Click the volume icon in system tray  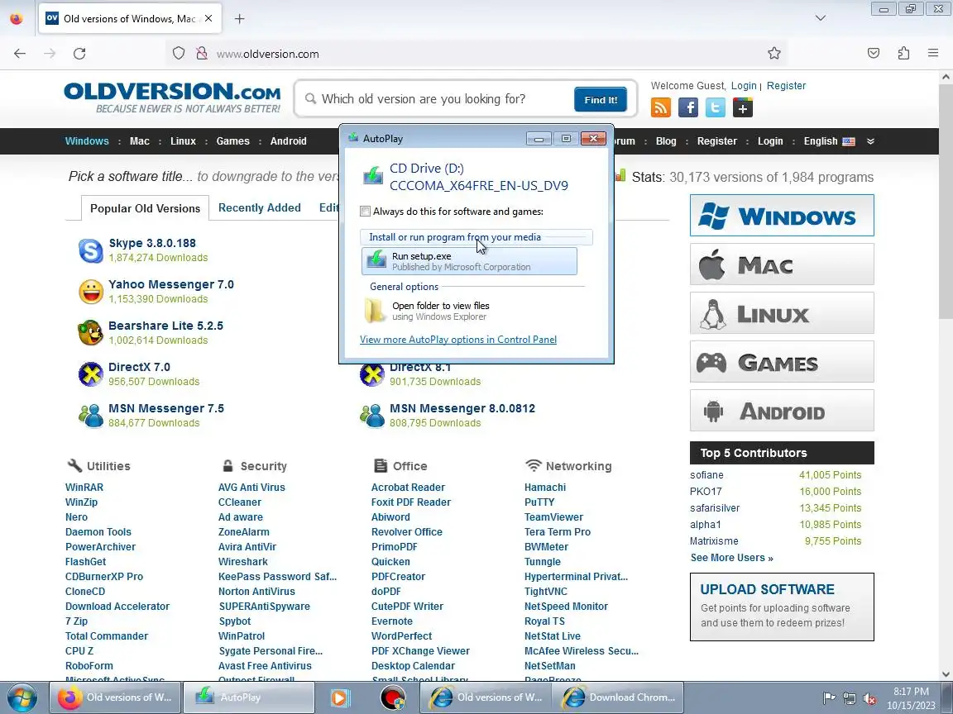pyautogui.click(x=869, y=698)
